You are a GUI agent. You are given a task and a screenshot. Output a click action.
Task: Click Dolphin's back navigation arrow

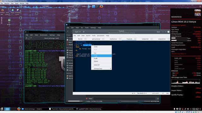(68, 31)
